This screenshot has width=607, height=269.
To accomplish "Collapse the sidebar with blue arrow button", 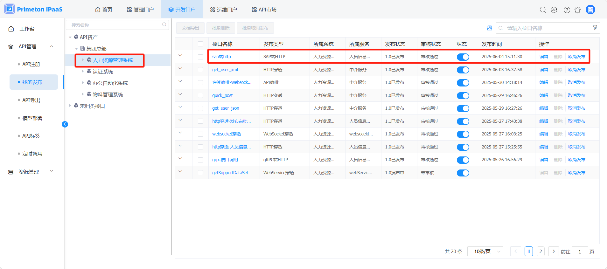I will 65,124.
